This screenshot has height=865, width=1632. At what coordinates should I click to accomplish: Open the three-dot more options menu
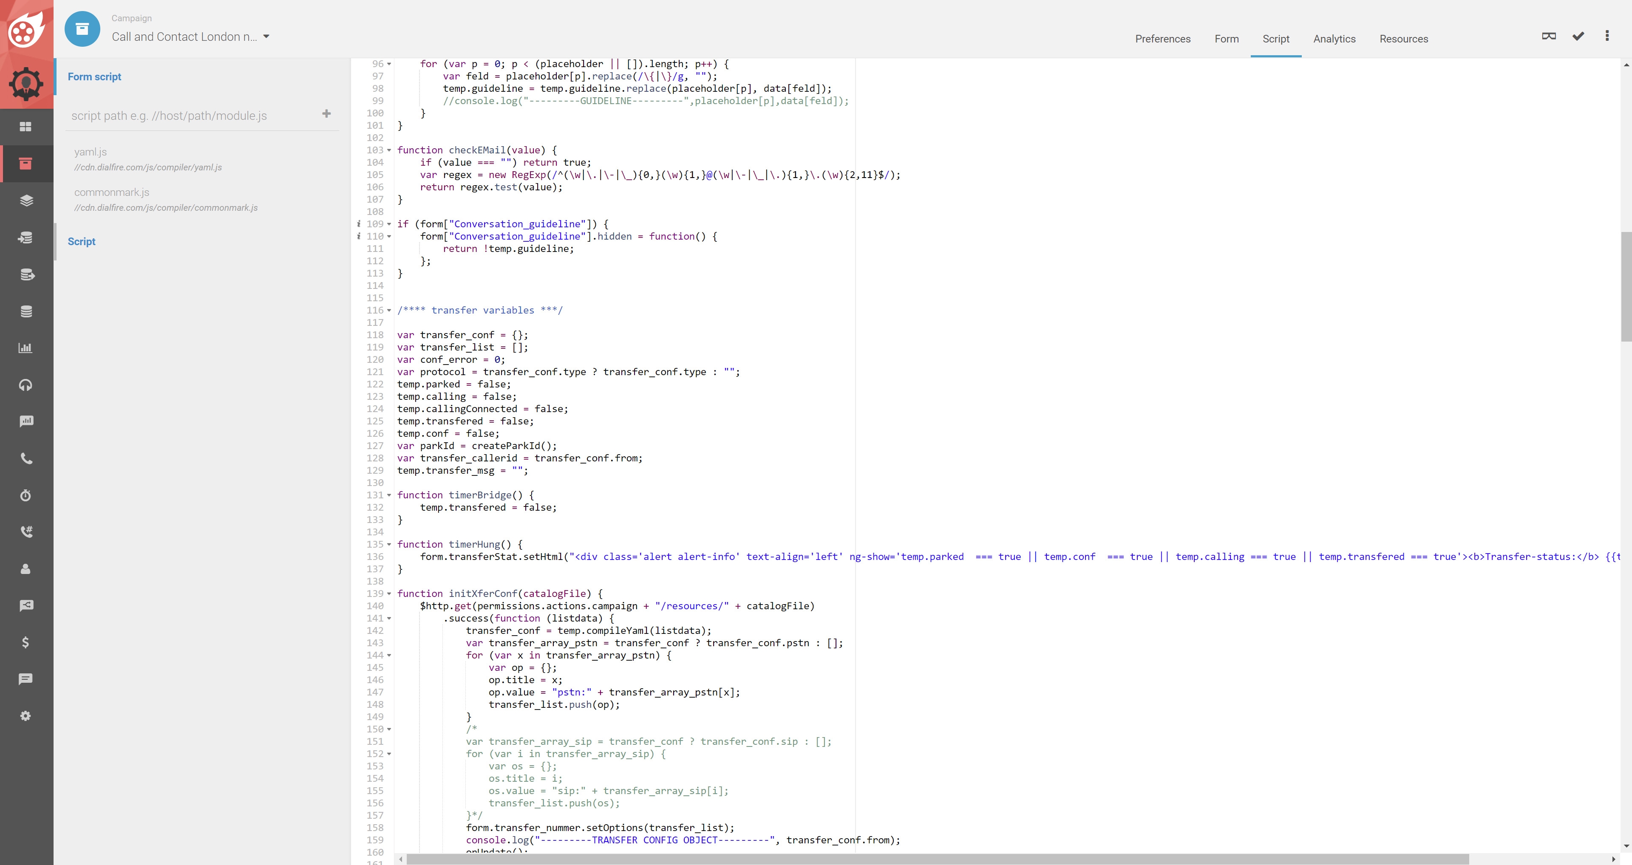pyautogui.click(x=1606, y=36)
